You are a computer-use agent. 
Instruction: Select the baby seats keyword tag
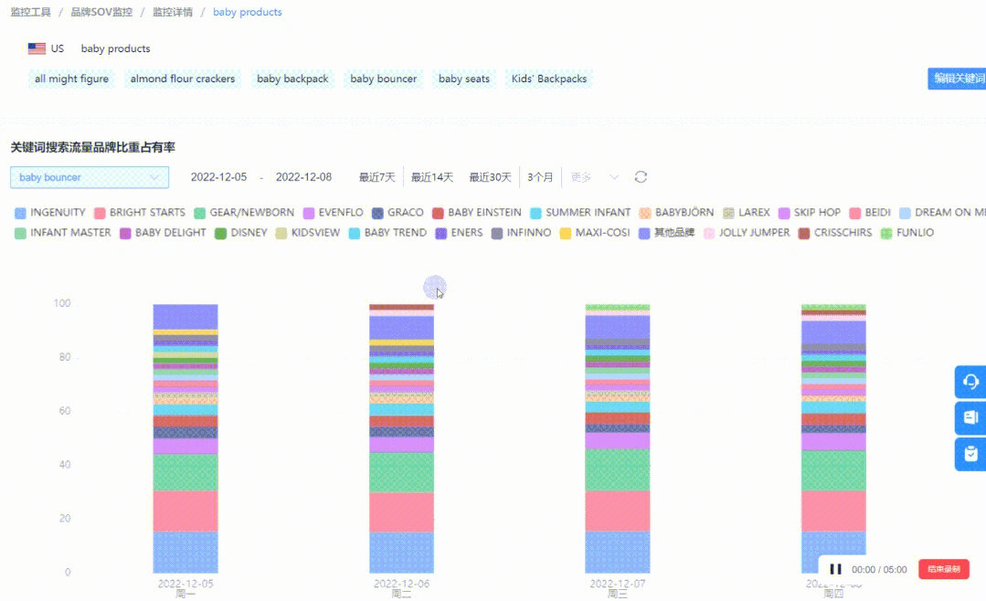click(x=464, y=79)
